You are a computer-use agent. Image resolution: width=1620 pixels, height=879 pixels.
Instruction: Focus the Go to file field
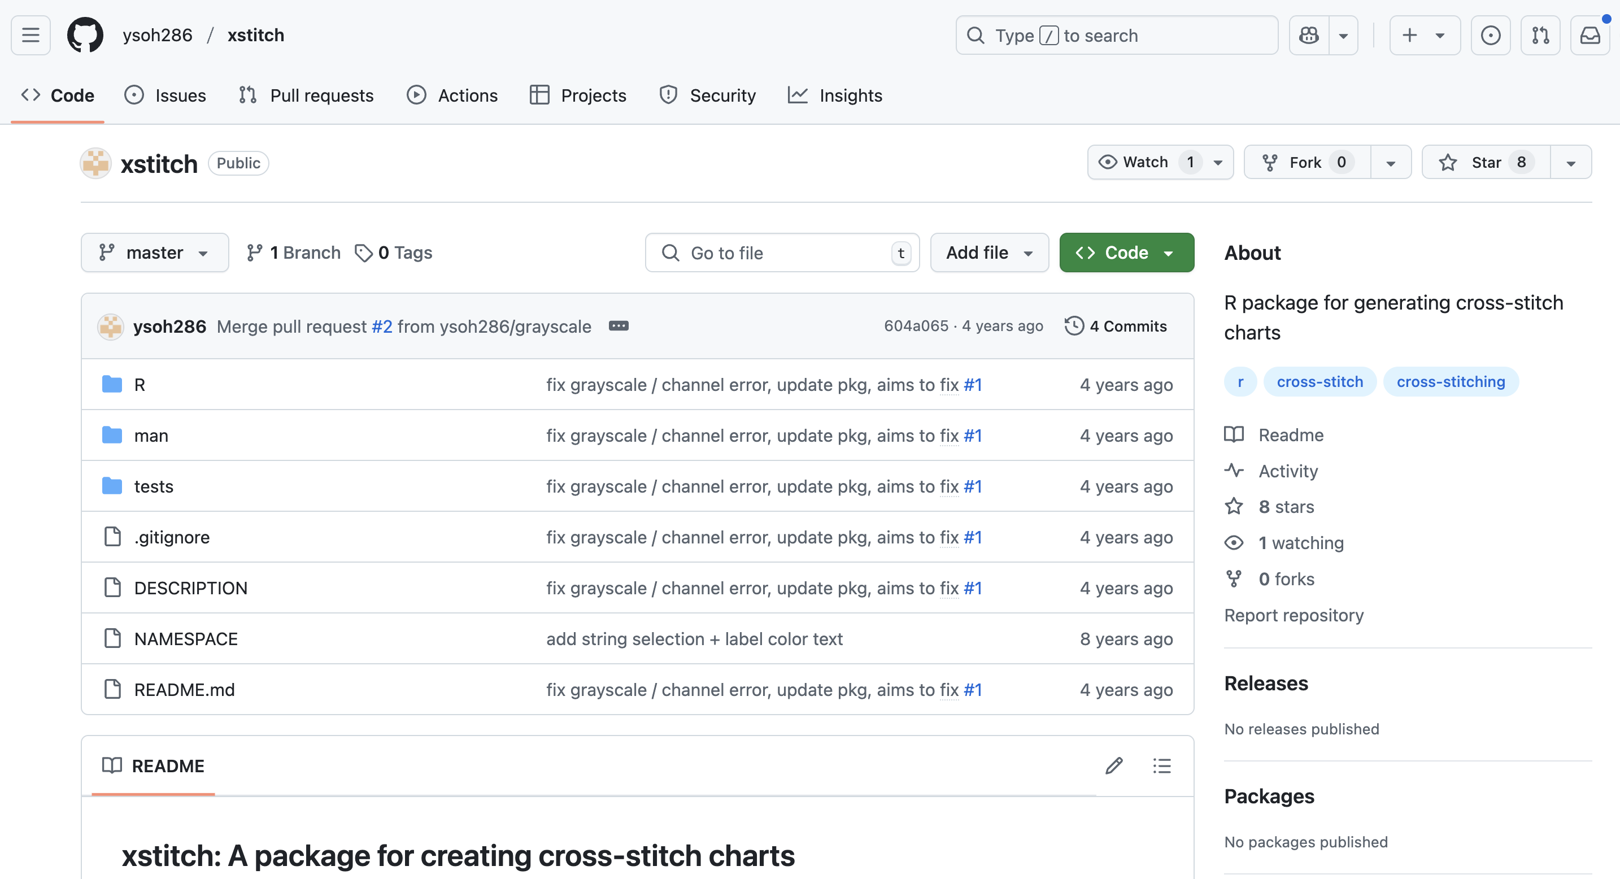pos(782,253)
